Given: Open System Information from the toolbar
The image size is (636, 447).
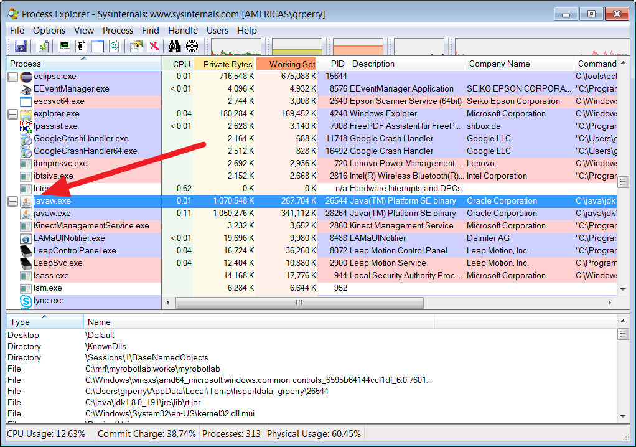Looking at the screenshot, I should 65,46.
